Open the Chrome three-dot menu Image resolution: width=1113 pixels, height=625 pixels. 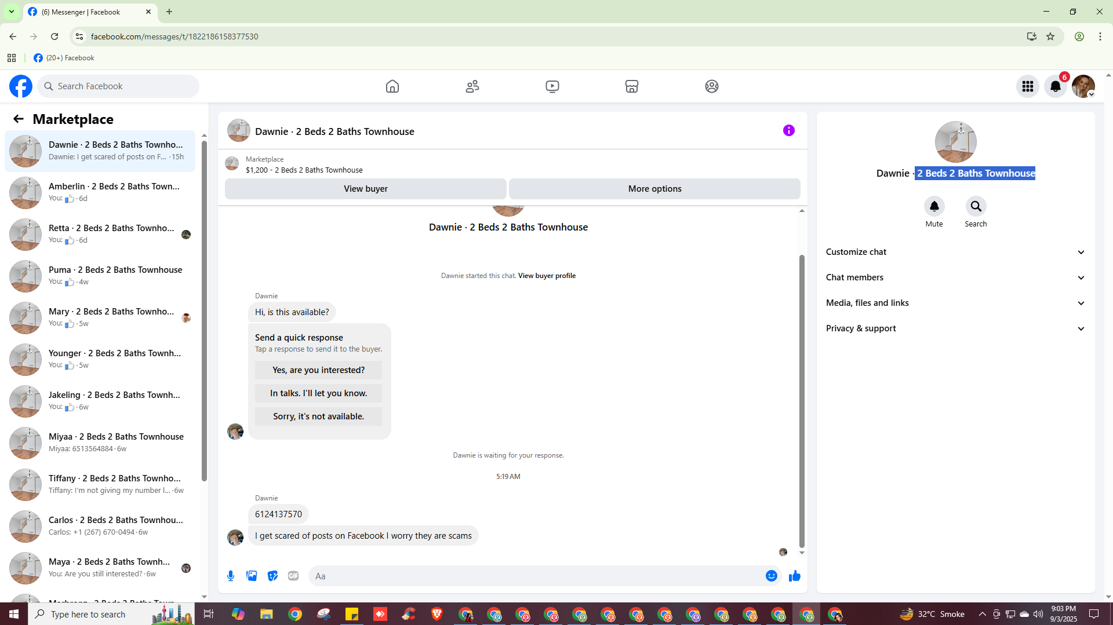(x=1100, y=36)
